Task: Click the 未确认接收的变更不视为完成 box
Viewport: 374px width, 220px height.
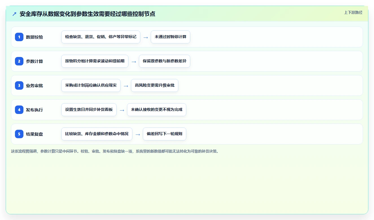Action: [157, 110]
